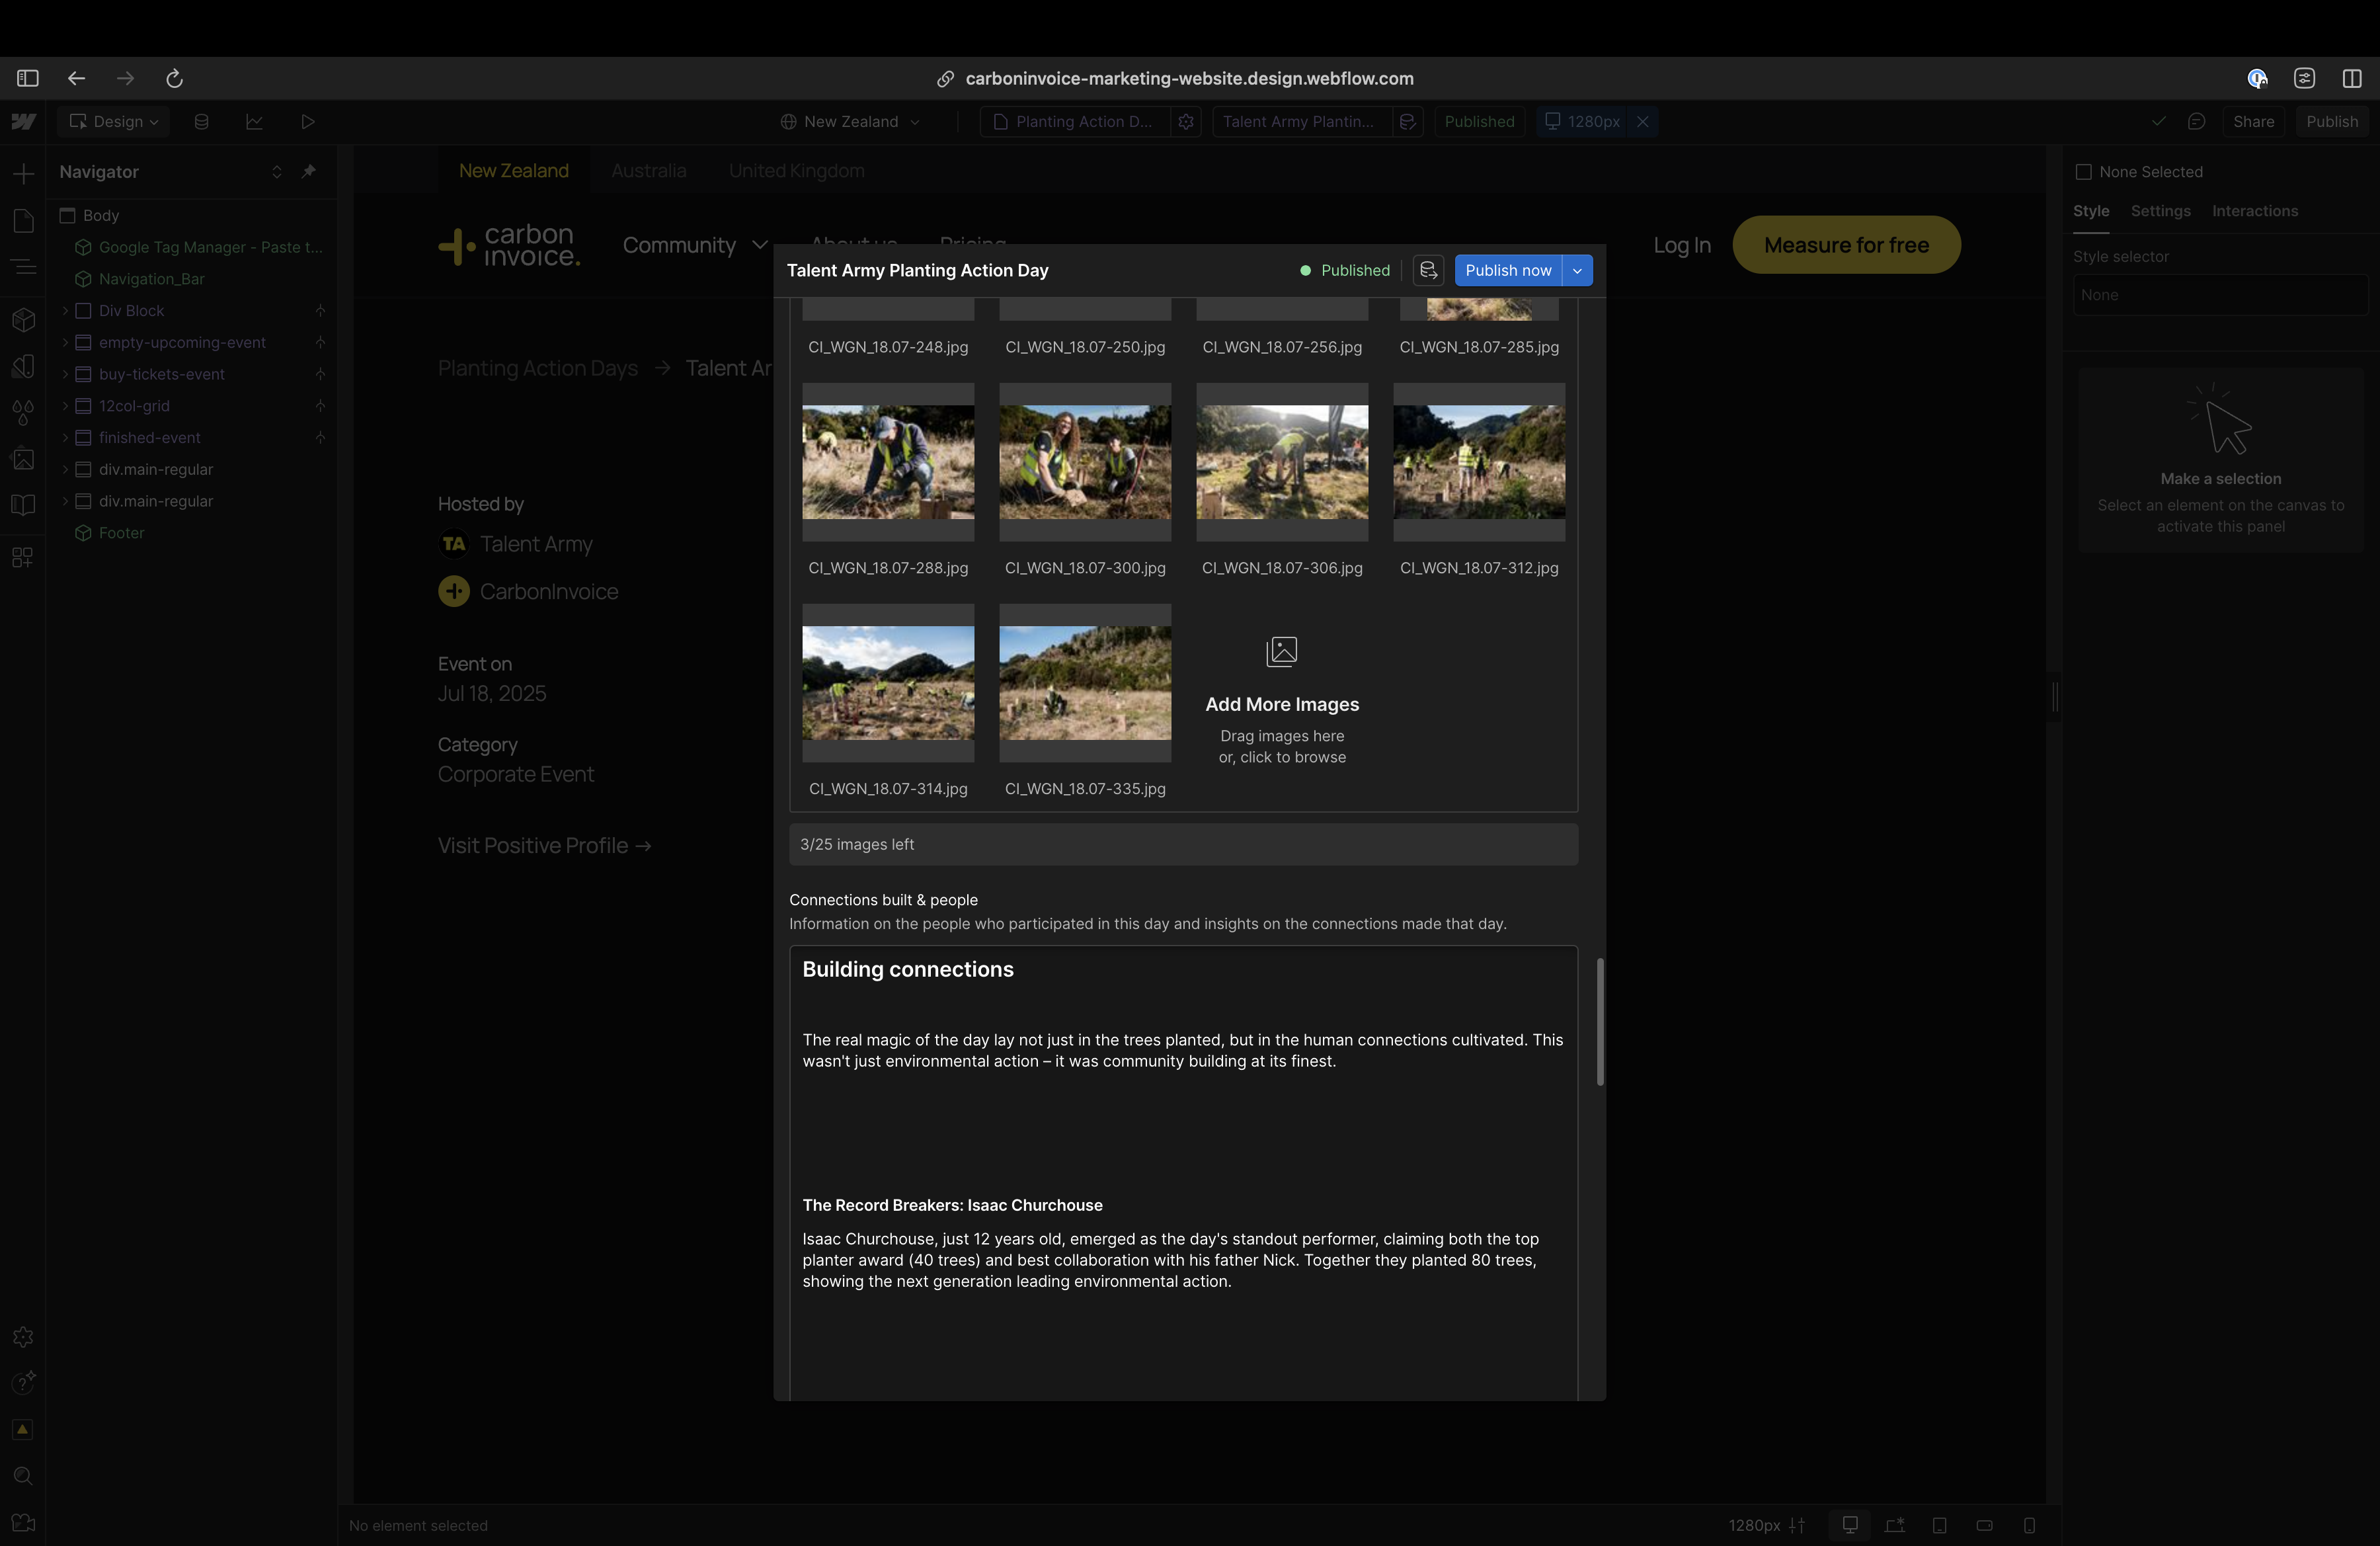Image resolution: width=2380 pixels, height=1546 pixels.
Task: Expand the buy-tickets-event row
Action: click(x=65, y=374)
